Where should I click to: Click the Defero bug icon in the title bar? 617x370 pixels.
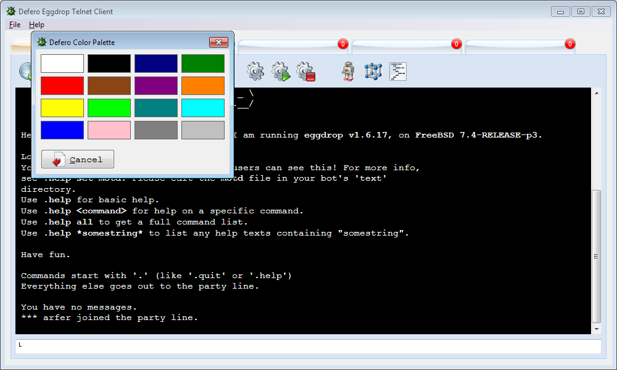pos(11,11)
